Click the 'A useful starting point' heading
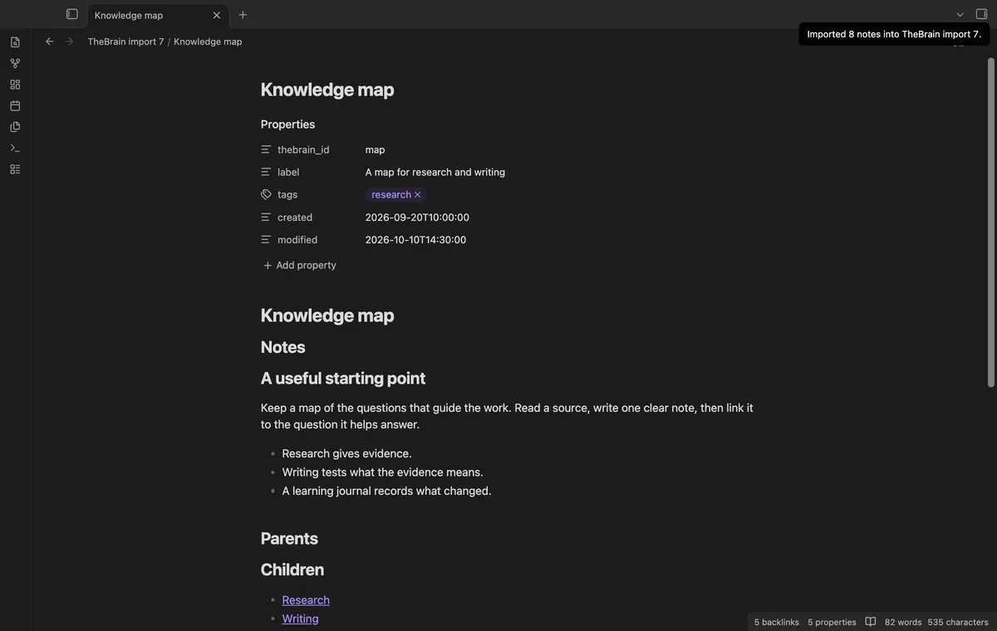 [x=343, y=378]
